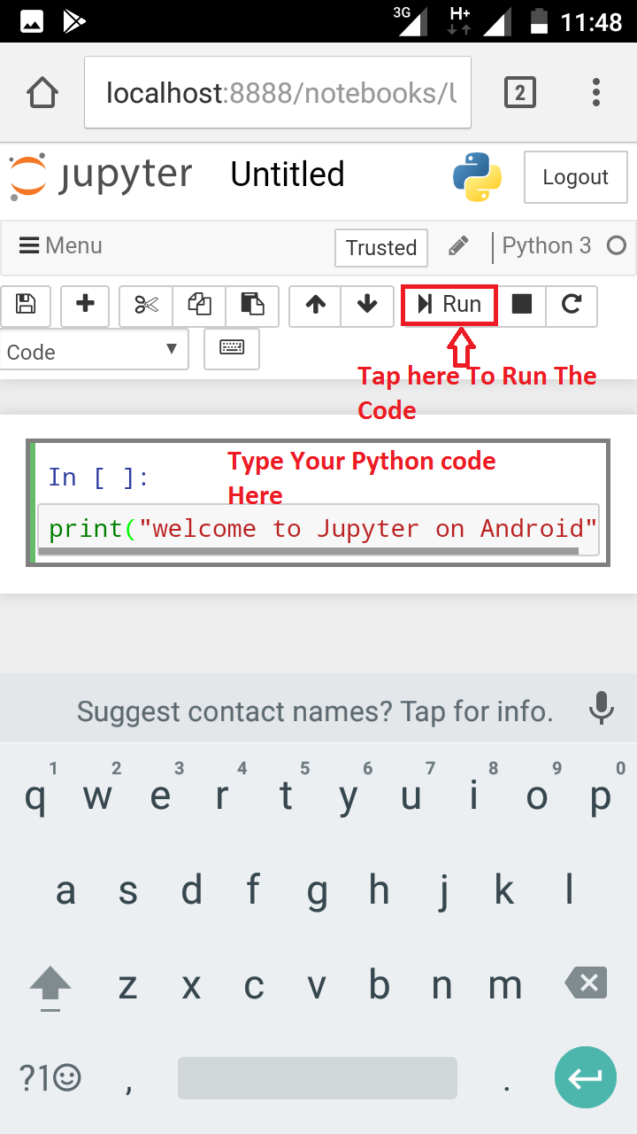Restart kernel with circular arrow icon
The height and width of the screenshot is (1134, 637).
click(x=572, y=306)
